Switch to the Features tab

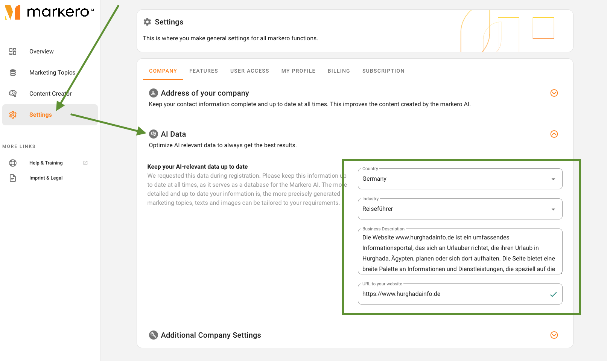(204, 71)
